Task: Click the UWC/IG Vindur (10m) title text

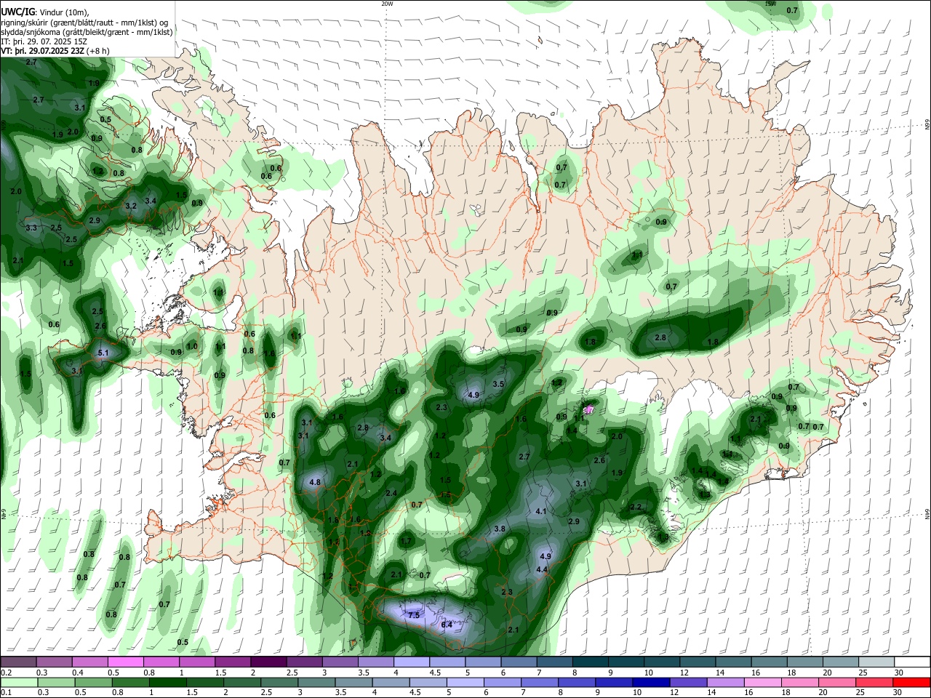Action: point(45,12)
